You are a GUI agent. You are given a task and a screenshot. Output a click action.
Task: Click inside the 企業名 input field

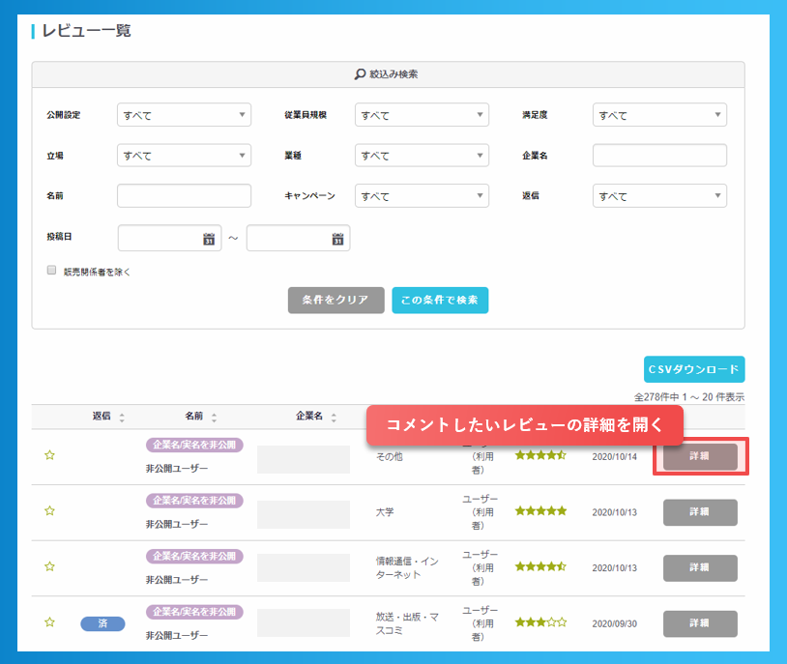659,155
